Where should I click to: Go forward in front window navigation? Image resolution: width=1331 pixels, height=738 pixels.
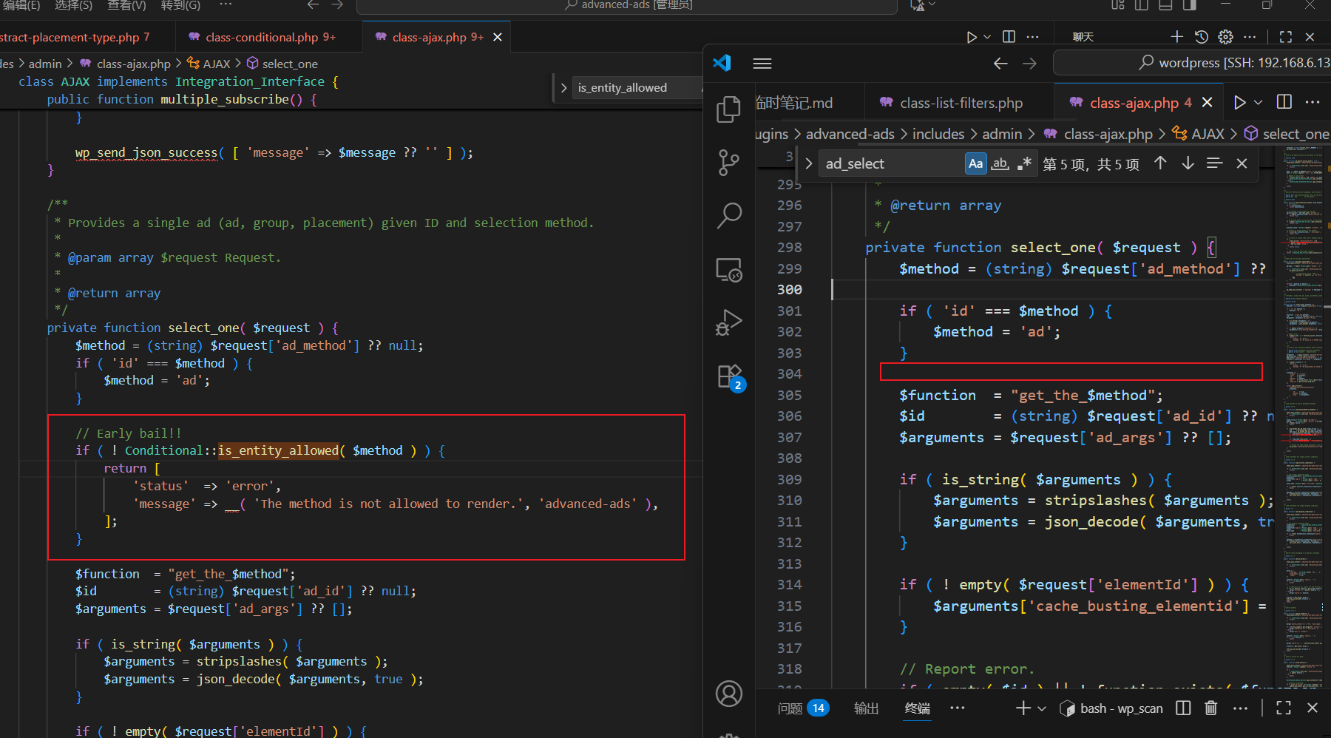tap(1029, 64)
